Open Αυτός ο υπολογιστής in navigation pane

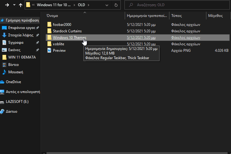[23, 92]
